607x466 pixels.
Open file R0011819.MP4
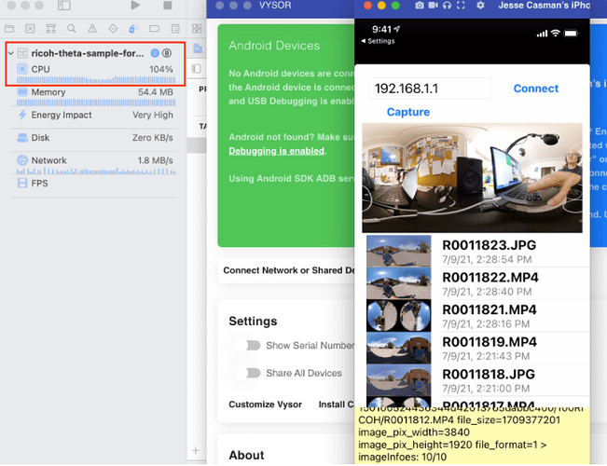point(477,348)
